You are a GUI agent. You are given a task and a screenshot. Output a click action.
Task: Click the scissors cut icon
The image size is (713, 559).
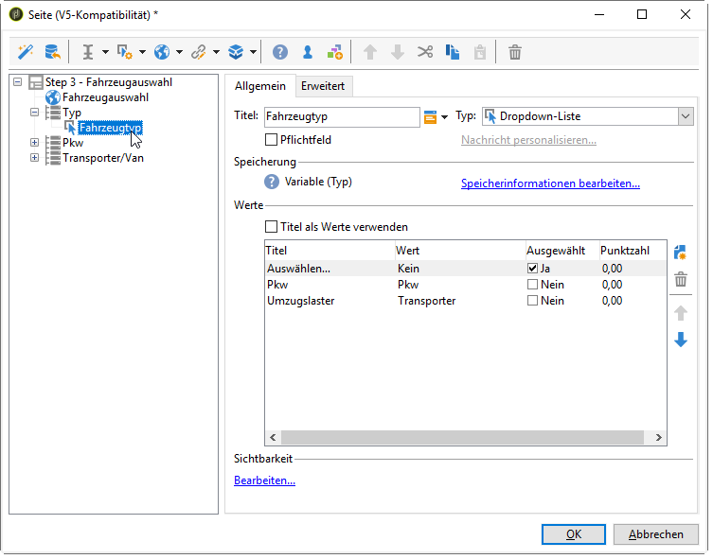(x=425, y=52)
